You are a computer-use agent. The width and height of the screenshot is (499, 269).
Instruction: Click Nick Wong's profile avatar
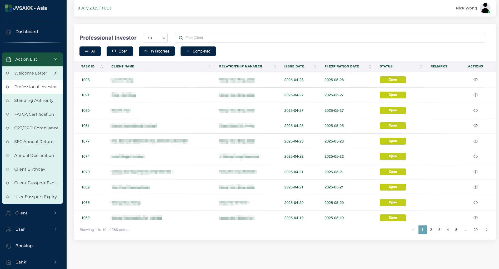[485, 8]
